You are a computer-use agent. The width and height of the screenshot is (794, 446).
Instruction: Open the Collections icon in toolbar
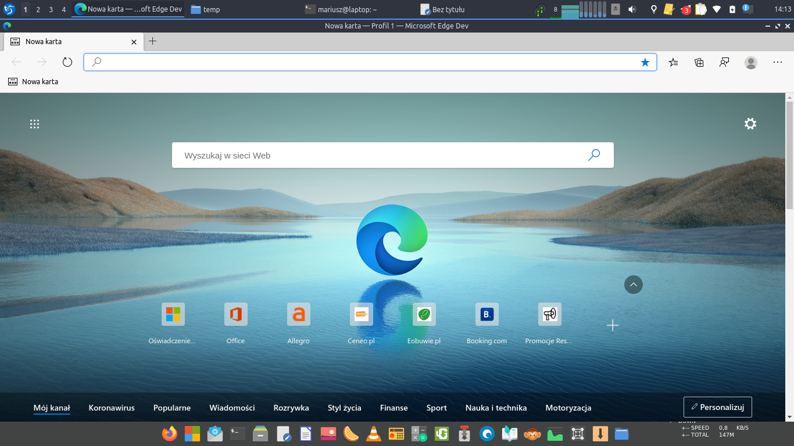coord(699,62)
